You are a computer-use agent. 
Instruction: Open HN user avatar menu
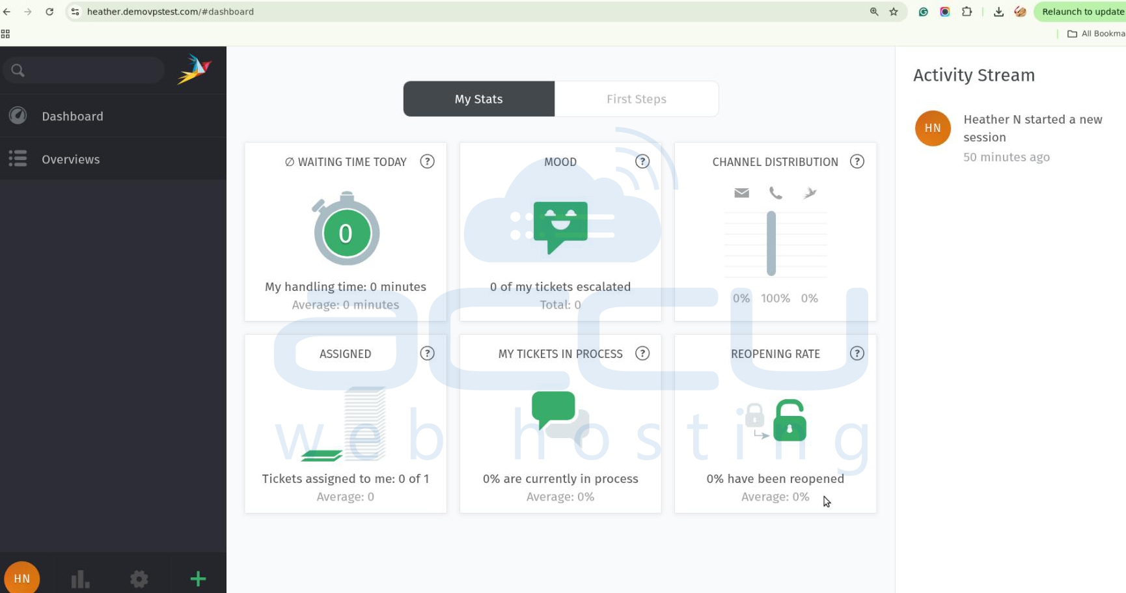tap(22, 578)
